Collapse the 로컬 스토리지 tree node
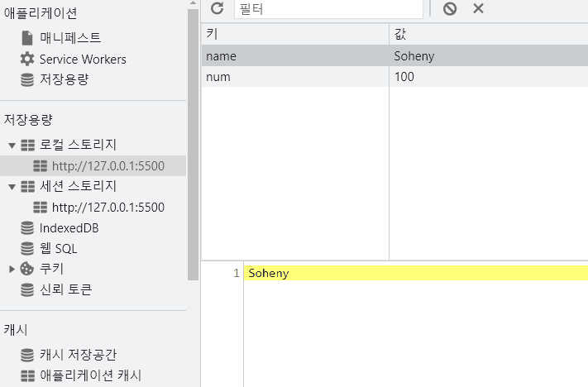This screenshot has height=387, width=588. click(x=12, y=146)
